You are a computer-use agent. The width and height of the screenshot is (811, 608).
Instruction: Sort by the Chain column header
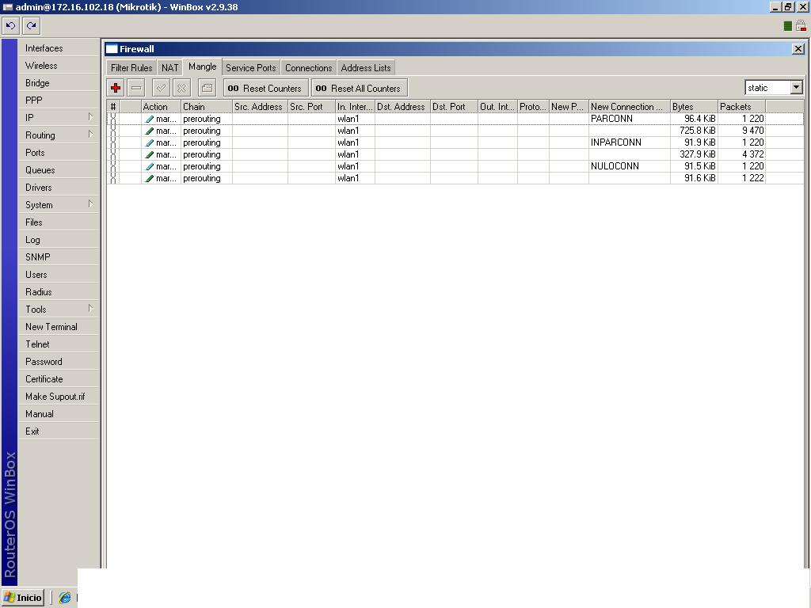tap(207, 107)
